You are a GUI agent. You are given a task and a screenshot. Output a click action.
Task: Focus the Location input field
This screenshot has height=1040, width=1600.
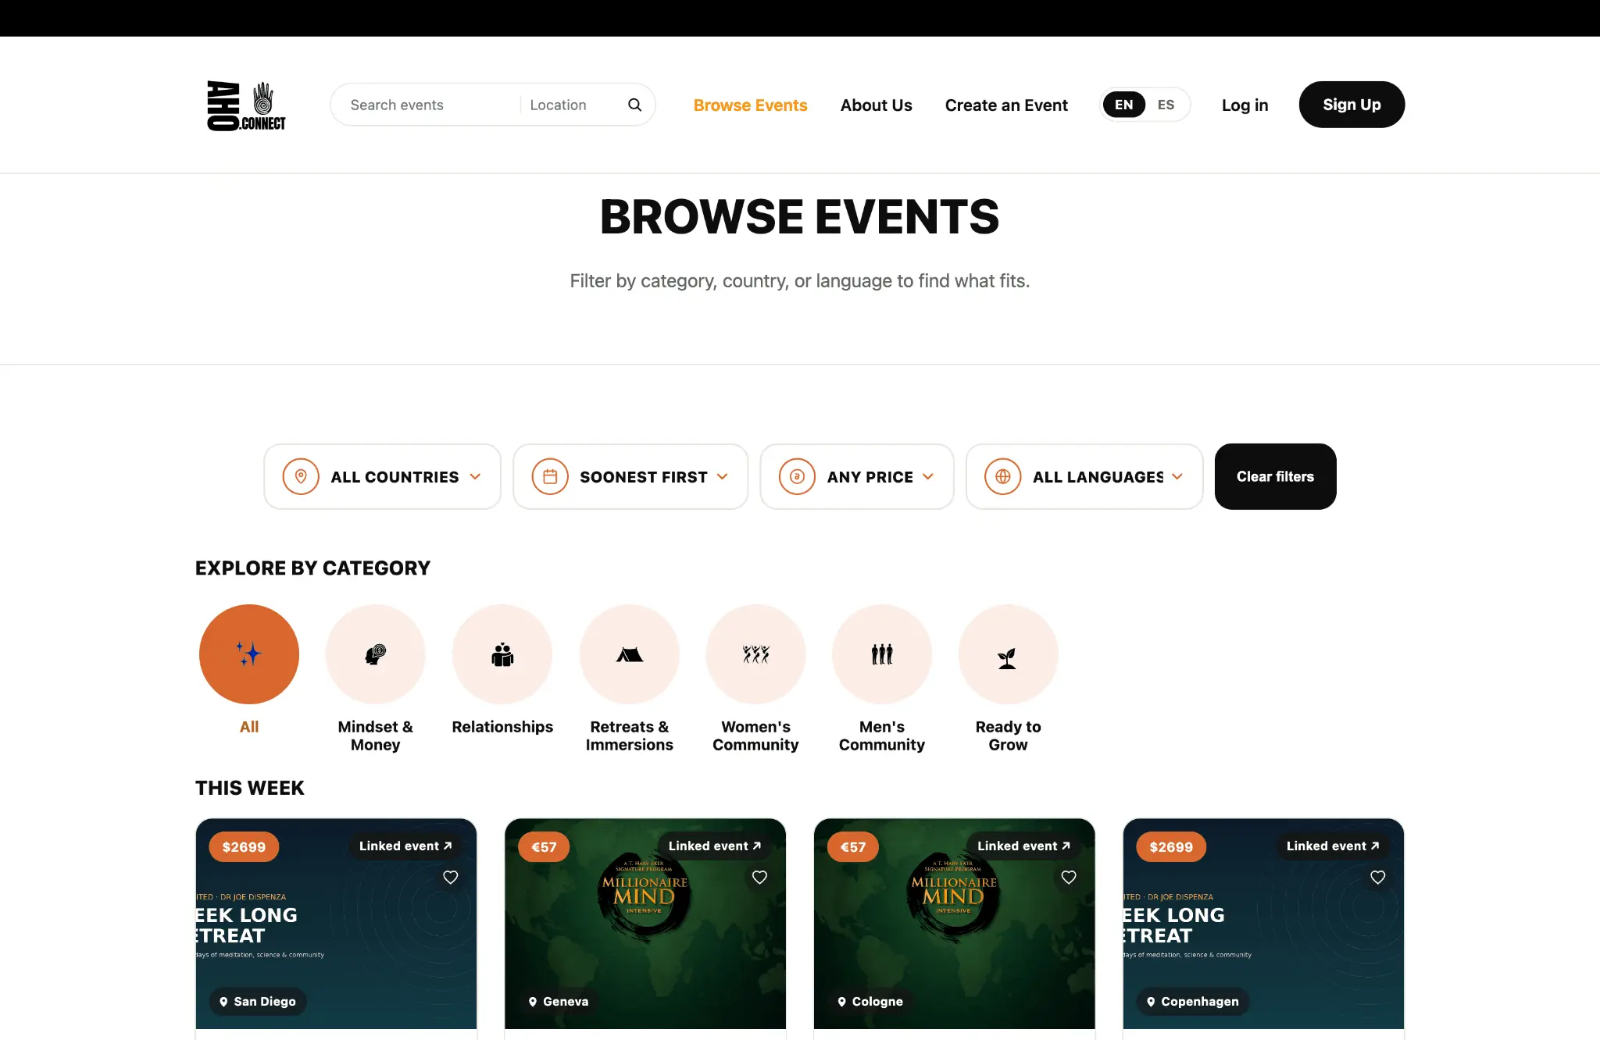click(x=573, y=105)
